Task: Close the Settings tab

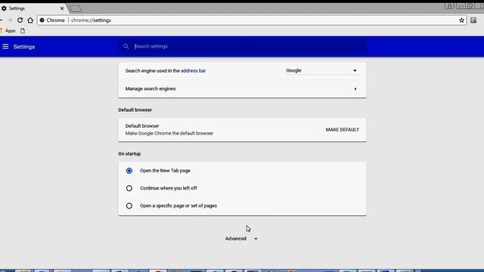Action: [x=62, y=8]
